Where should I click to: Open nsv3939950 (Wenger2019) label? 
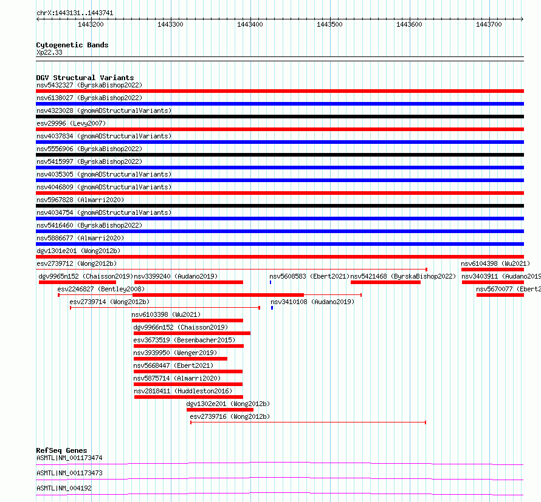pos(175,353)
